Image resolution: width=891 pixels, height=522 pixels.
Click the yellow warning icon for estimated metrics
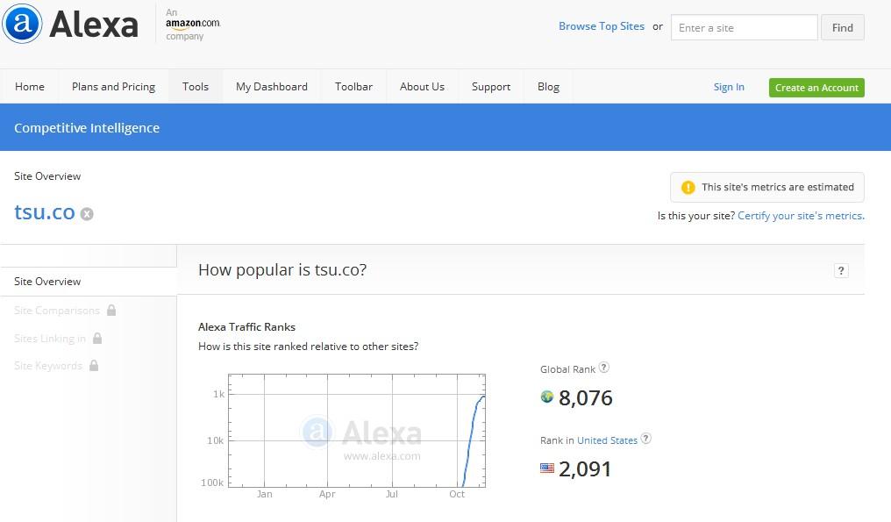(x=688, y=187)
